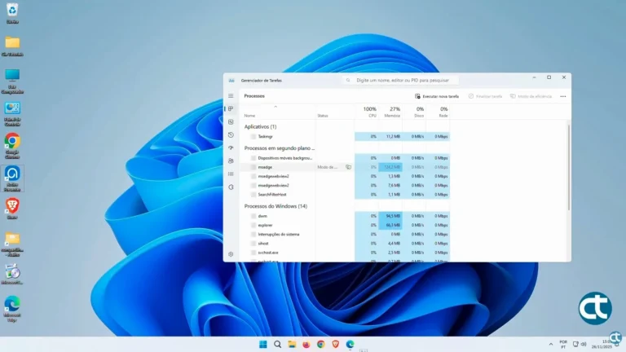The width and height of the screenshot is (626, 352).
Task: Select the explorer process row
Action: tap(346, 226)
